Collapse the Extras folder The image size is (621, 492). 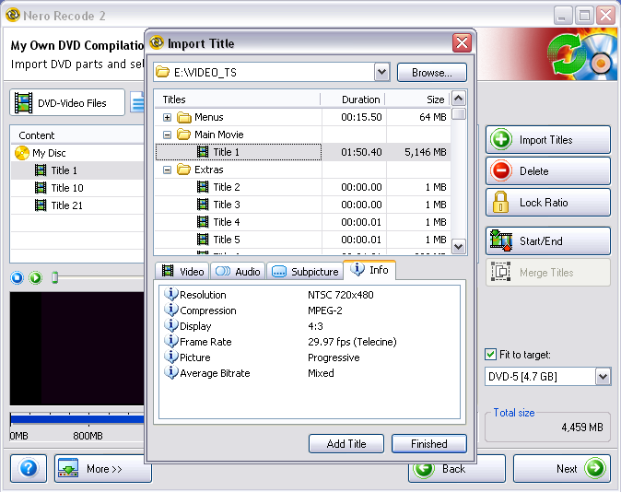[x=167, y=170]
